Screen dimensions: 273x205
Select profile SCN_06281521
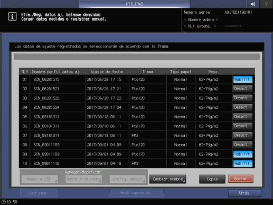46,89
